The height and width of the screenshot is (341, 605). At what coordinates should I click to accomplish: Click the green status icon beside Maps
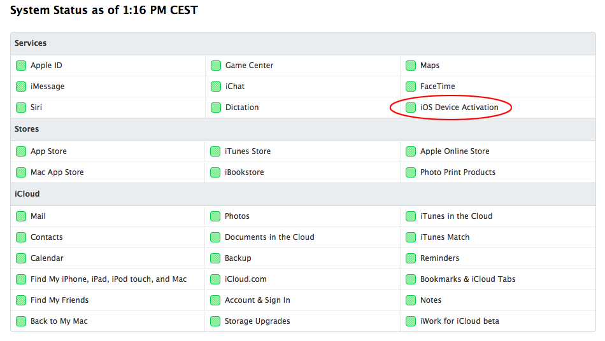pos(411,66)
